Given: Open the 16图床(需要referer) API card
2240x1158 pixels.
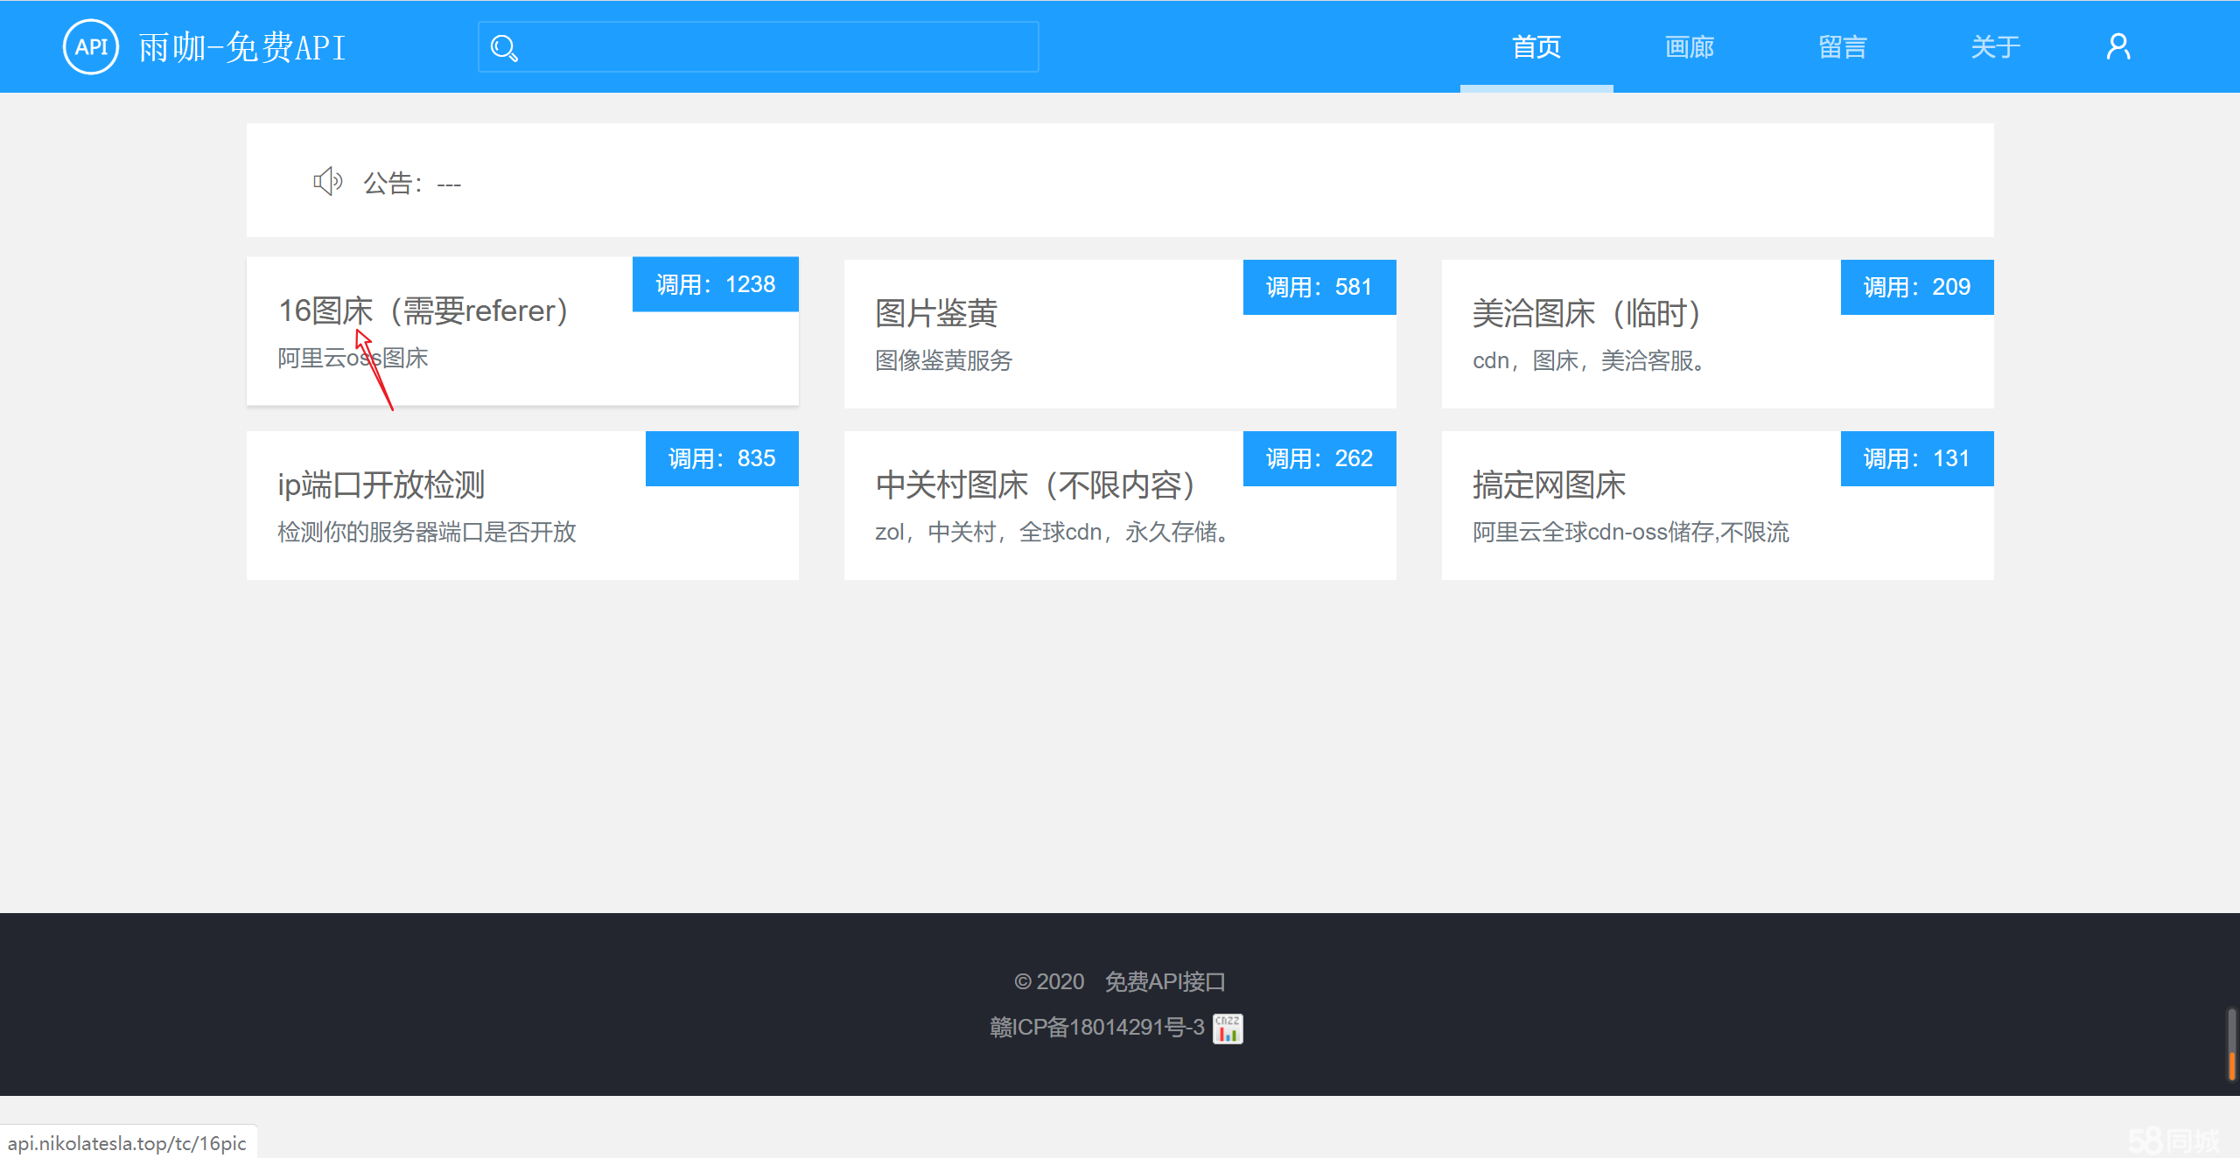Looking at the screenshot, I should tap(423, 311).
